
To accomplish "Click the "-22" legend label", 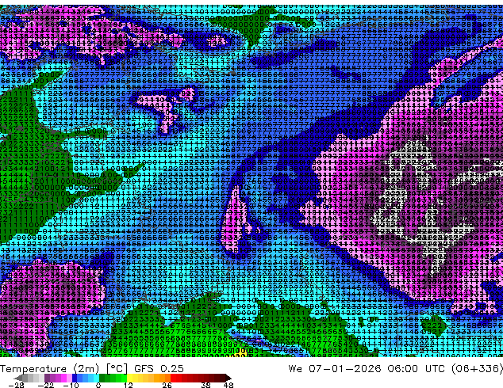I will click(x=46, y=385).
